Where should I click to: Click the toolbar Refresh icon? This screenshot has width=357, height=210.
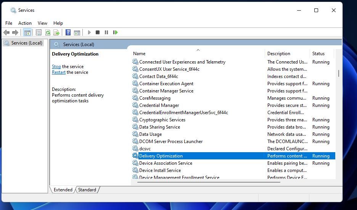[48, 32]
